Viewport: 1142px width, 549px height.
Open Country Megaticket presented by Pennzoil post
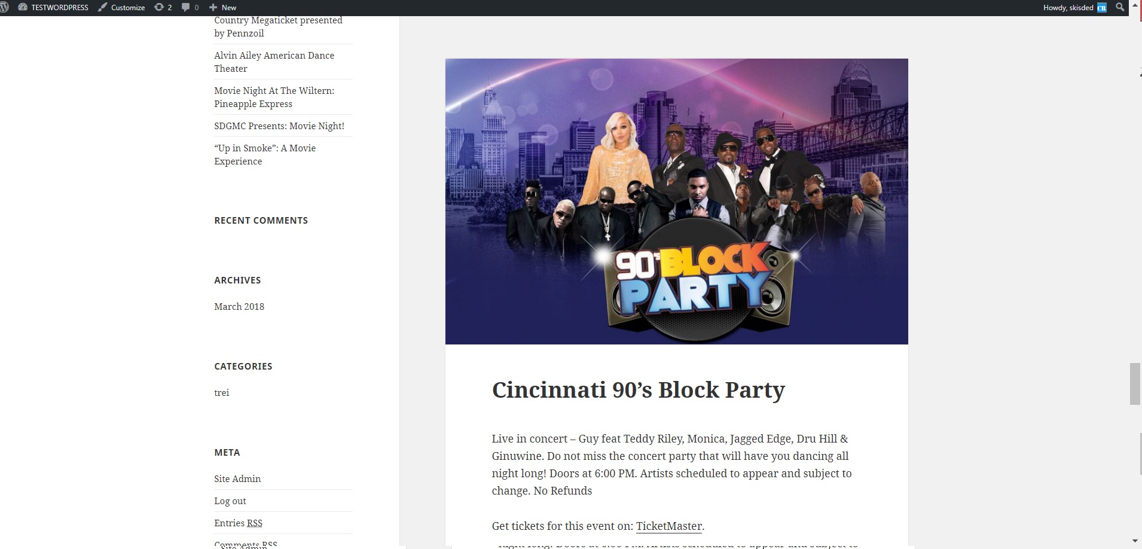click(x=278, y=26)
